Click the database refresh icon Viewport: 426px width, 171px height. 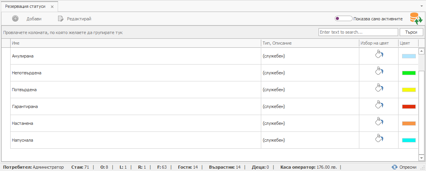[x=416, y=18]
